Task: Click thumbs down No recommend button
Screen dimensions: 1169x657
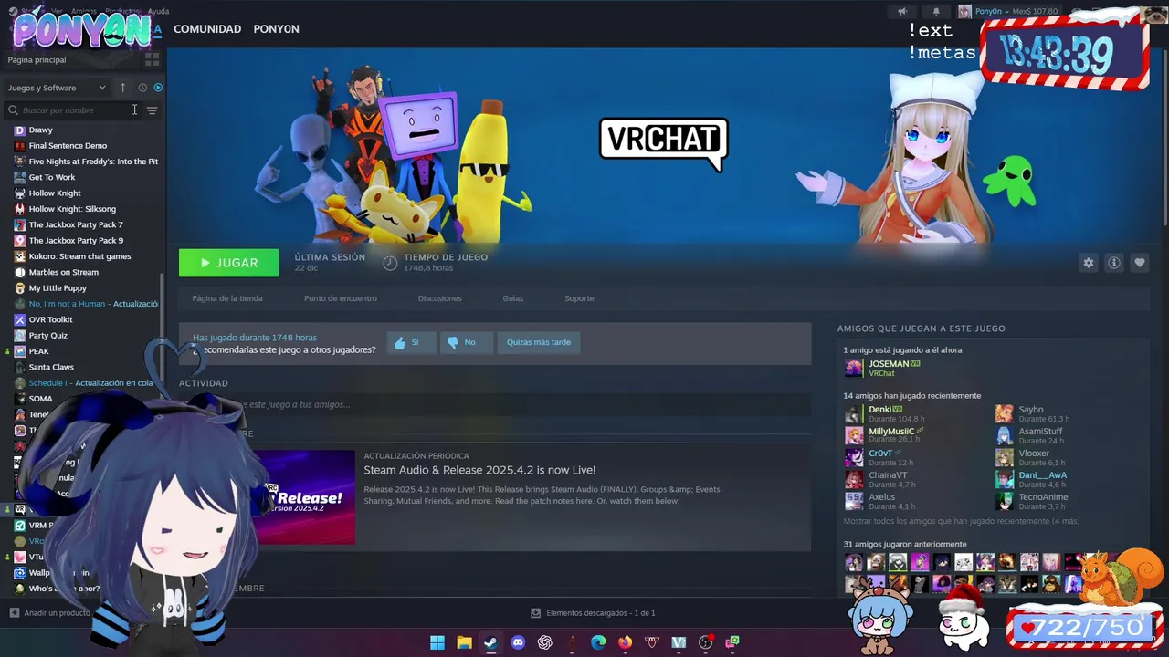Action: [x=466, y=342]
